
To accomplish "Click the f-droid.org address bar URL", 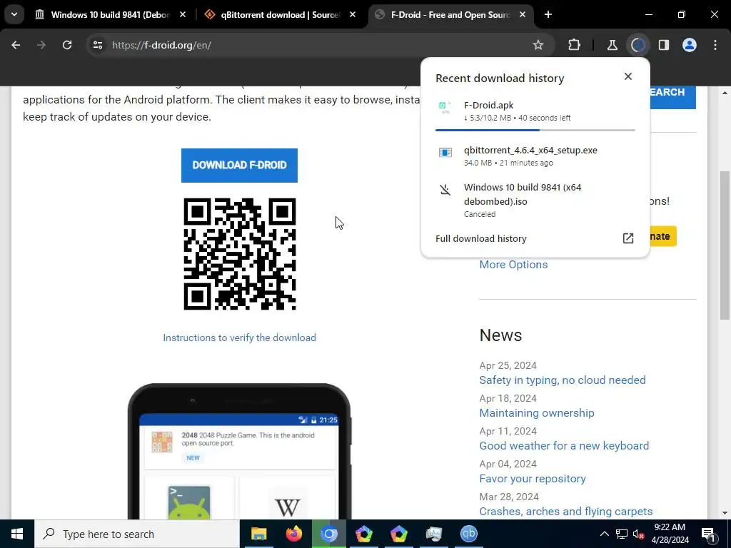I will pos(162,45).
